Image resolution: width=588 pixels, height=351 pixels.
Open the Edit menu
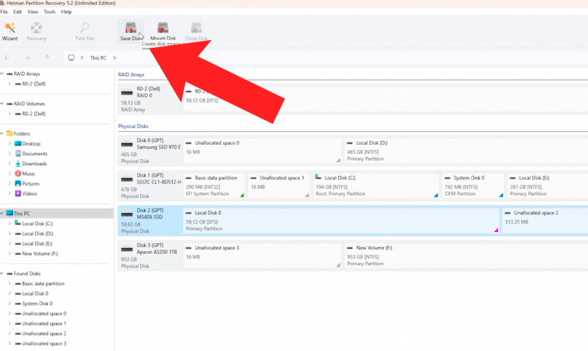point(17,11)
